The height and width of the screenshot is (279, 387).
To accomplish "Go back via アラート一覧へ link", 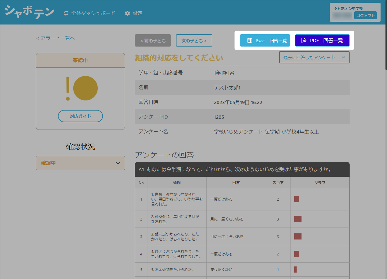I will (55, 38).
